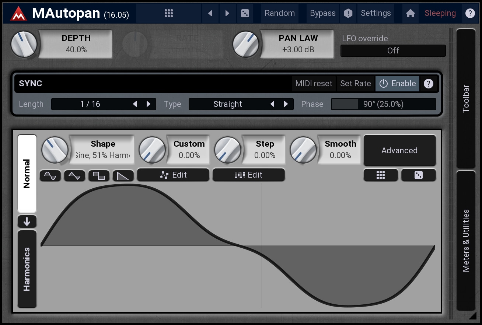This screenshot has width=482, height=325.
Task: Open the presets grid icon in title bar
Action: pos(169,13)
